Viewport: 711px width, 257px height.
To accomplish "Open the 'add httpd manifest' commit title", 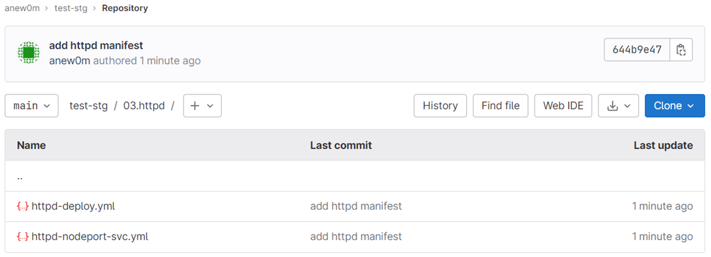I will tap(96, 46).
